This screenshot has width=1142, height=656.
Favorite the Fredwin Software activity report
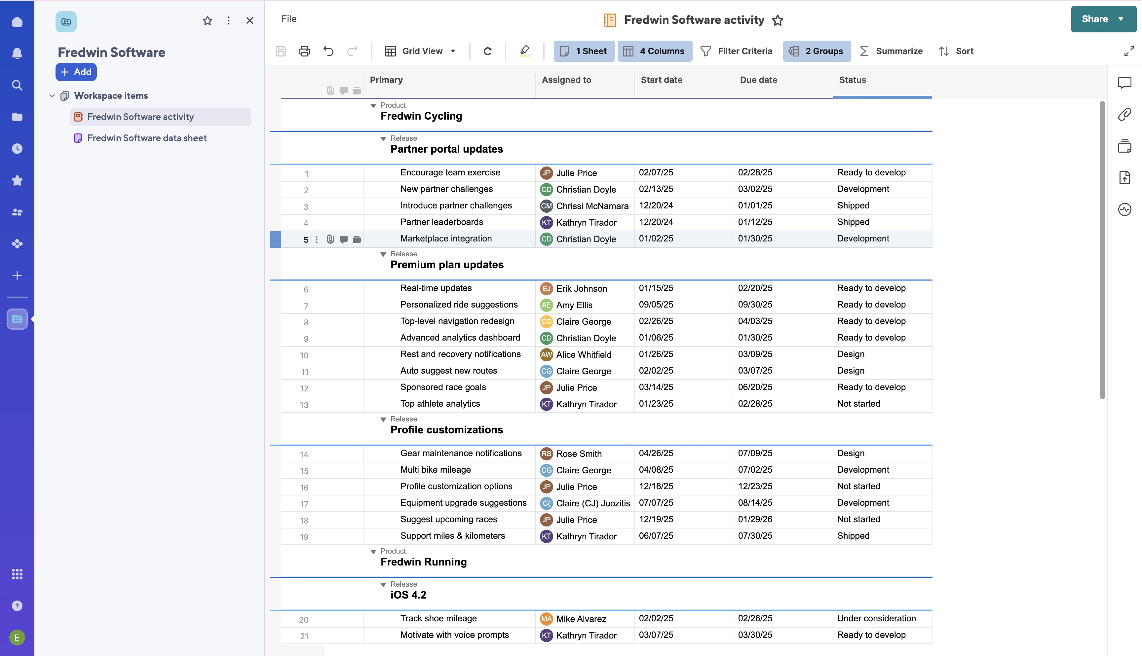coord(778,20)
